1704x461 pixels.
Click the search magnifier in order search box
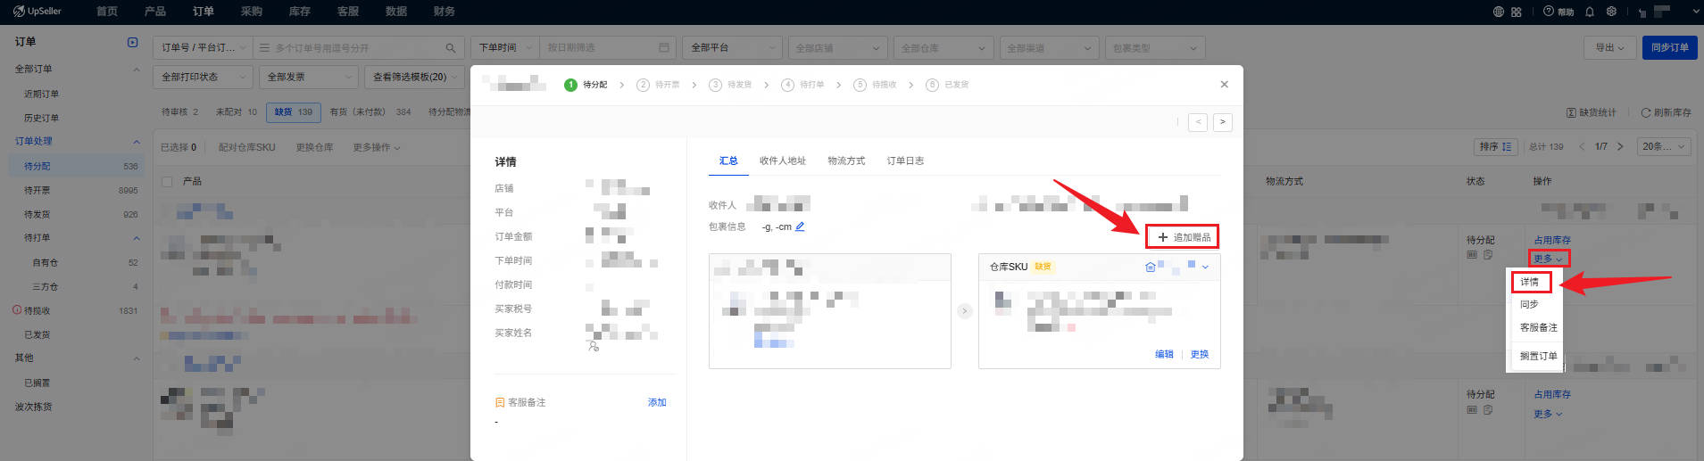451,48
